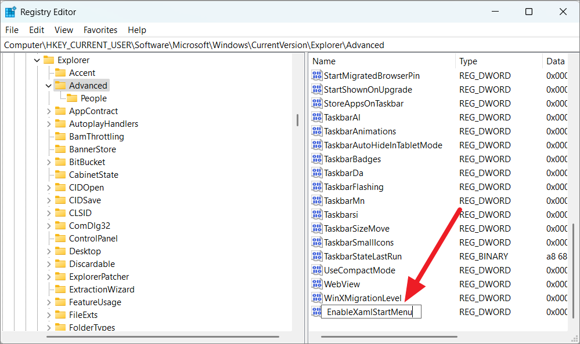Screen dimensions: 580x344
Task: Sort values by Data column header
Action: coord(555,61)
